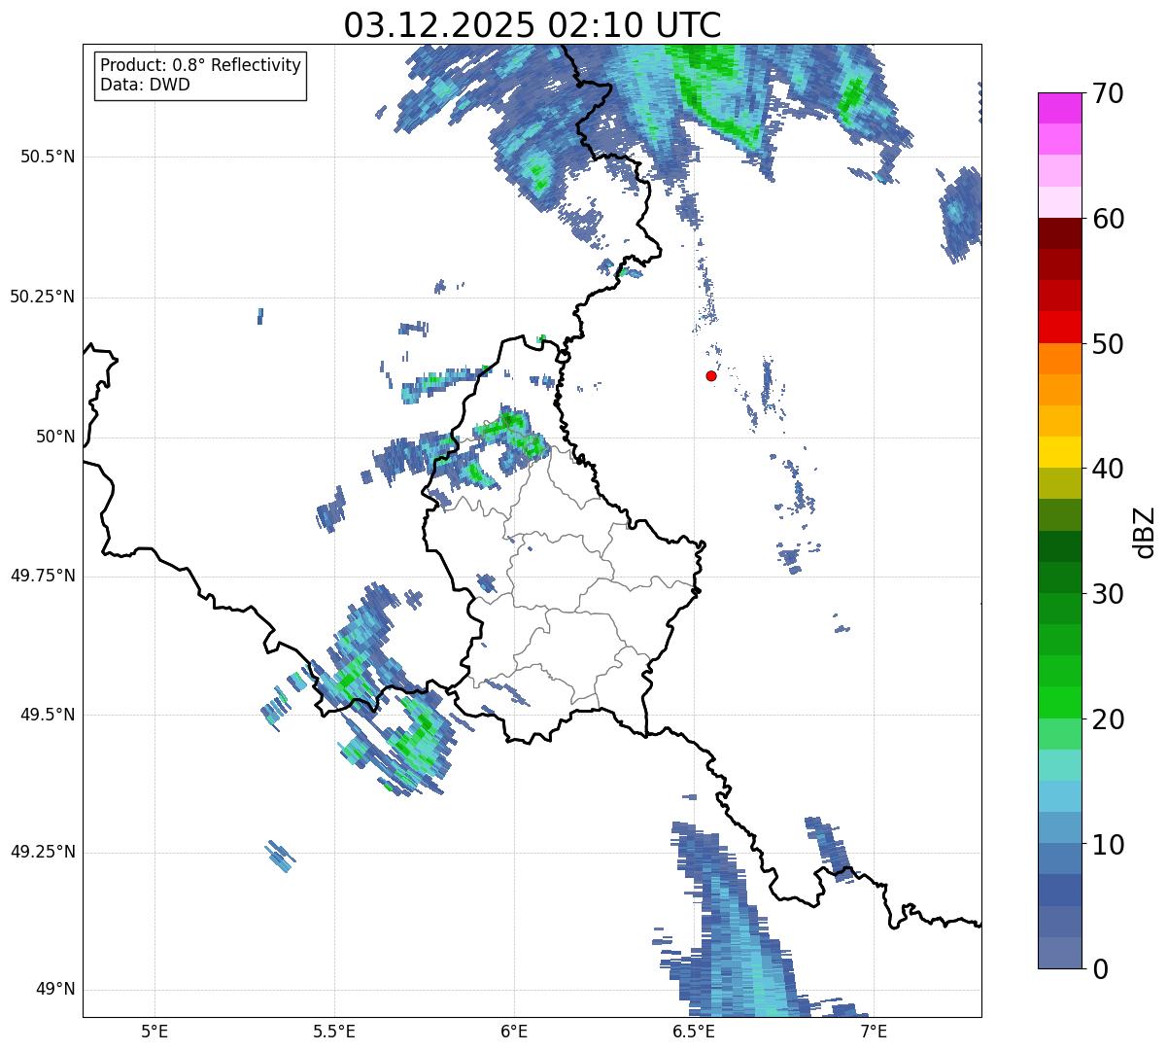The width and height of the screenshot is (1168, 1051).
Task: Select the bright green swatch just above 20
Action: pos(1060,702)
